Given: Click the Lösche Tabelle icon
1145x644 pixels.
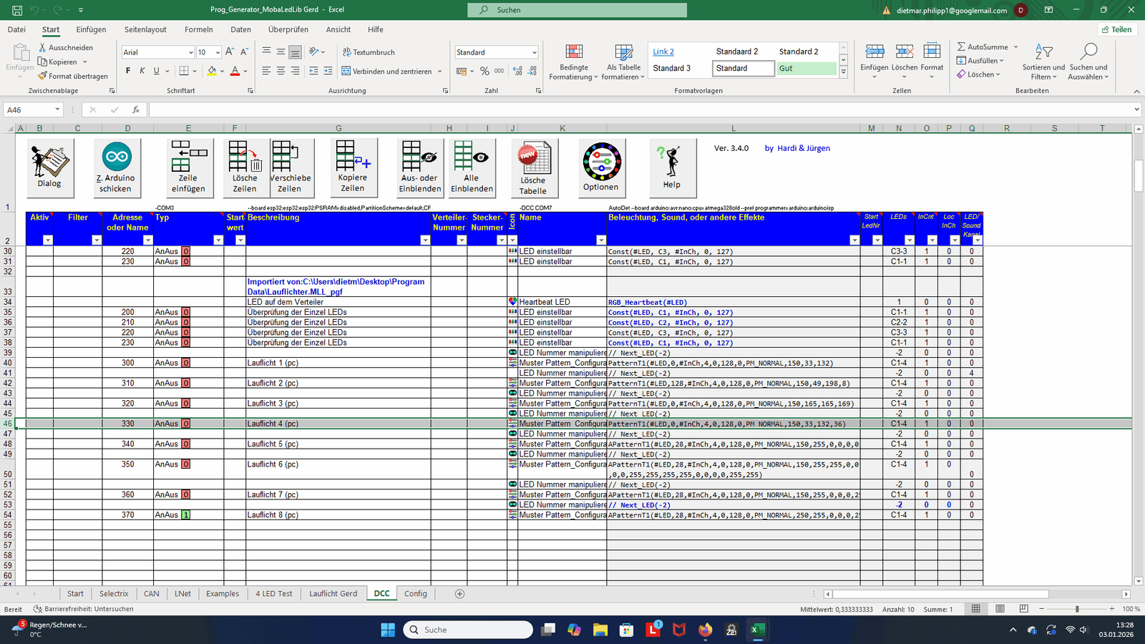Looking at the screenshot, I should point(533,168).
